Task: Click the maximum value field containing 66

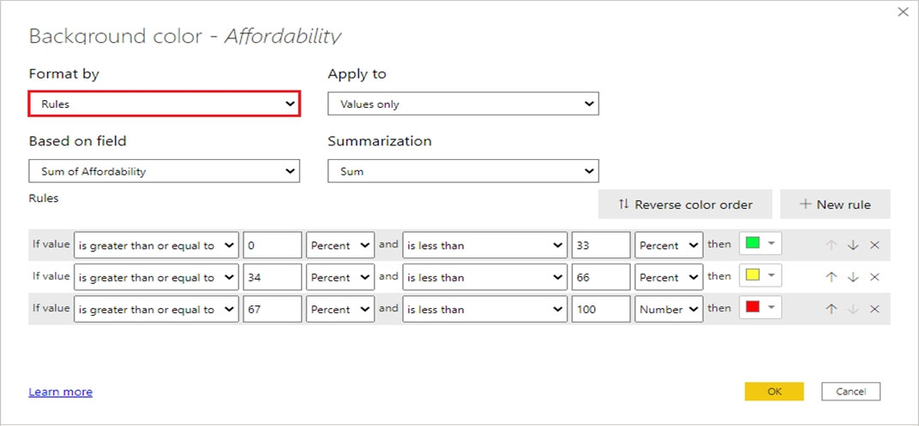Action: click(601, 277)
